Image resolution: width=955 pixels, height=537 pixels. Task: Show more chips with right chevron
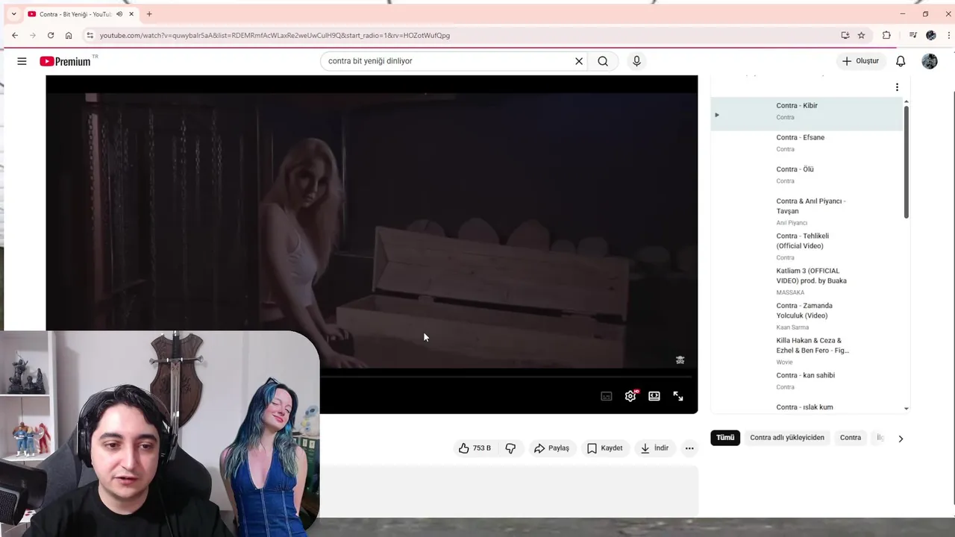(x=901, y=439)
